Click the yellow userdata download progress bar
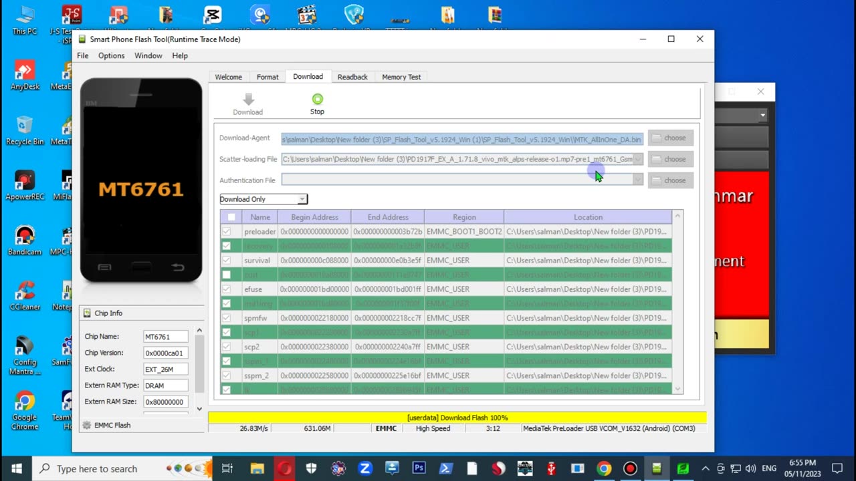The width and height of the screenshot is (856, 481). 457,418
